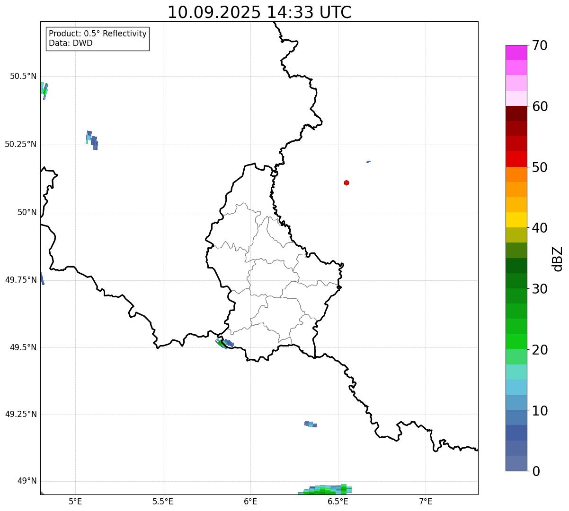Viewport: 569px width, 511px height.
Task: Click the radar echo on Luxembourg's southwest border
Action: (x=224, y=344)
